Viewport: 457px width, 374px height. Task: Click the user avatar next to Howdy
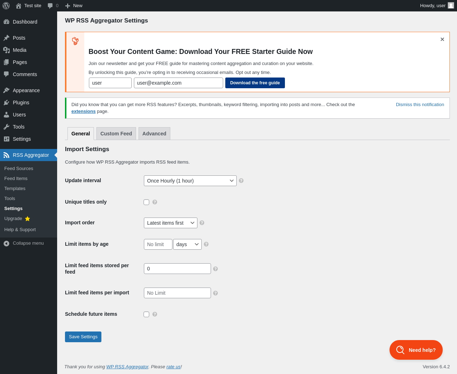[451, 5]
